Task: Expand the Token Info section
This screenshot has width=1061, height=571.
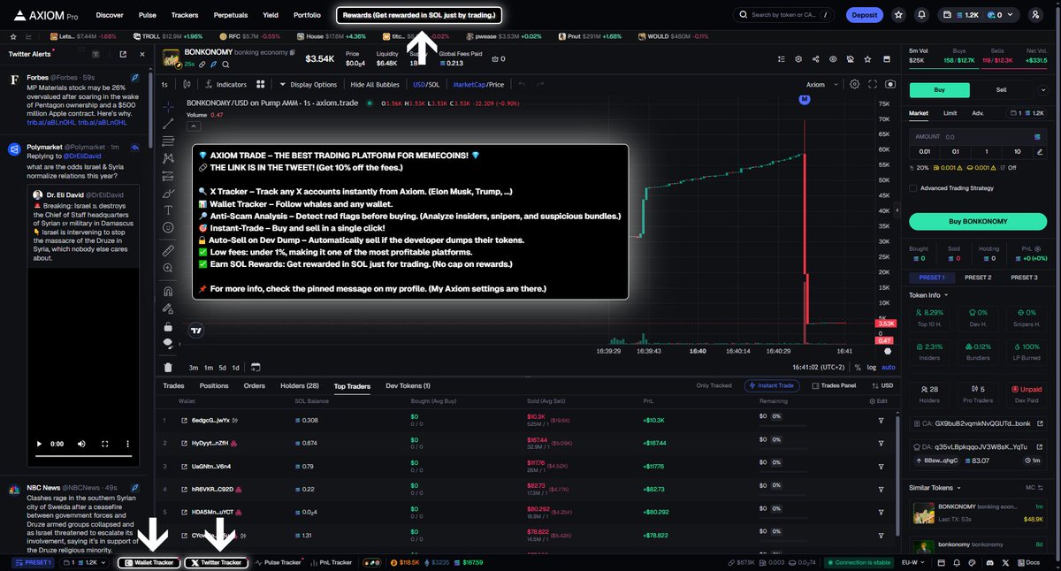Action: coord(928,295)
